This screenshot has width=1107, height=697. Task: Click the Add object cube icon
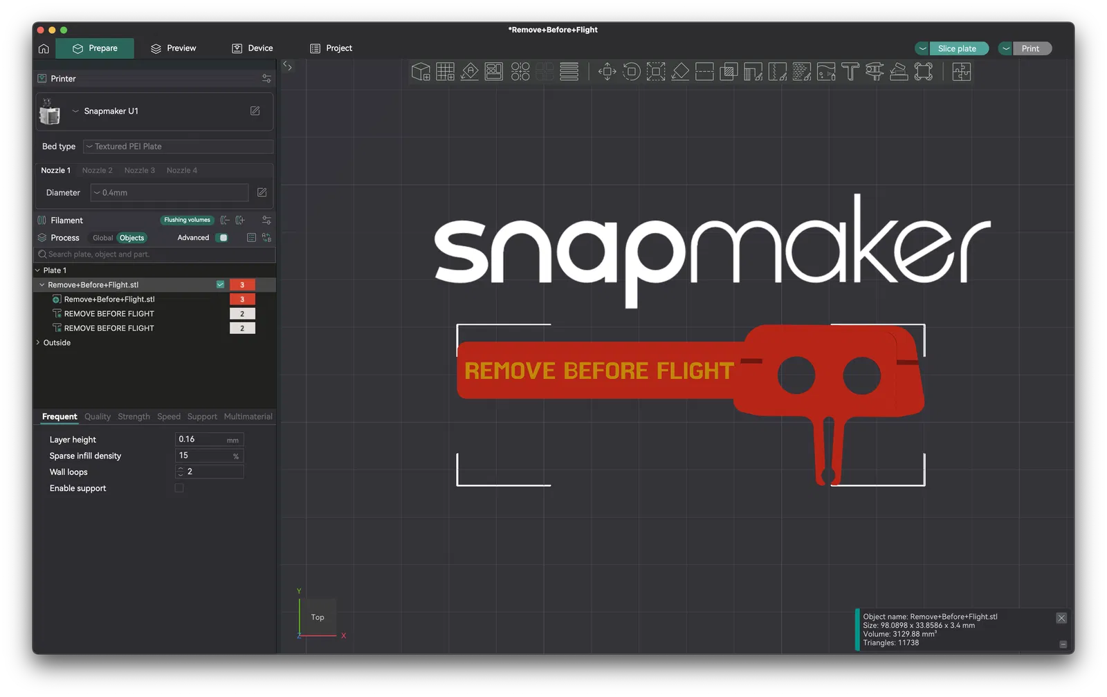[x=421, y=72]
